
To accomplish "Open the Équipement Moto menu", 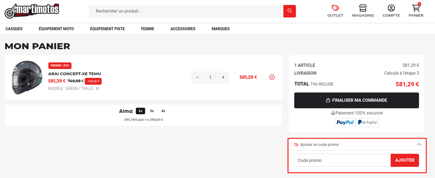I will (56, 29).
